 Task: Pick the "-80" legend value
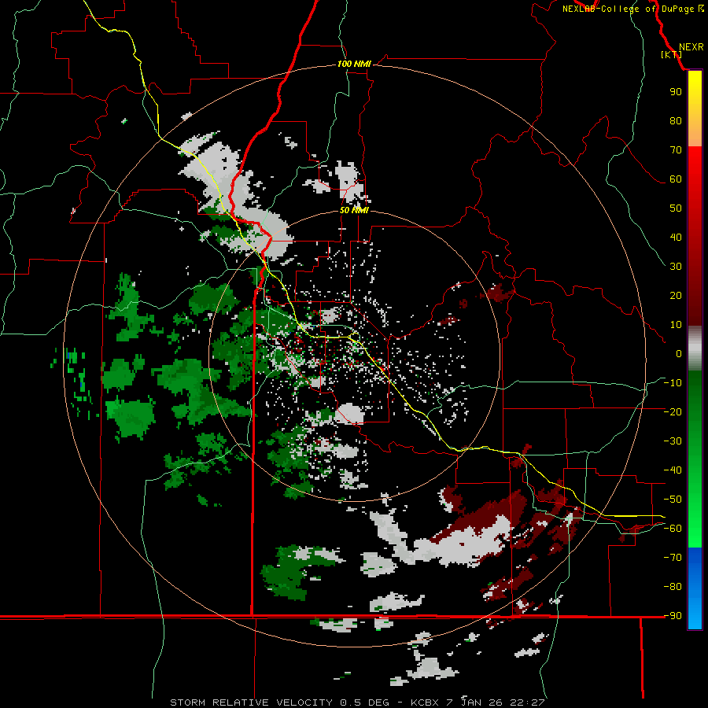pos(673,587)
